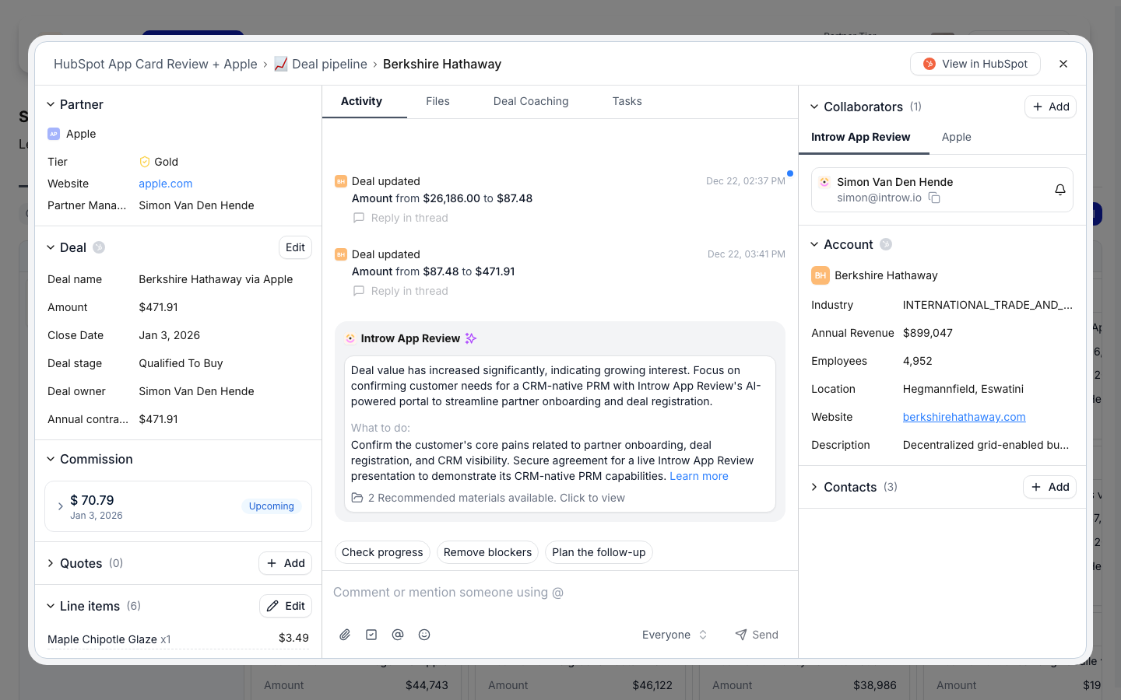The height and width of the screenshot is (700, 1121).
Task: Click the Berkshire Hathaway BH account avatar
Action: pyautogui.click(x=820, y=275)
